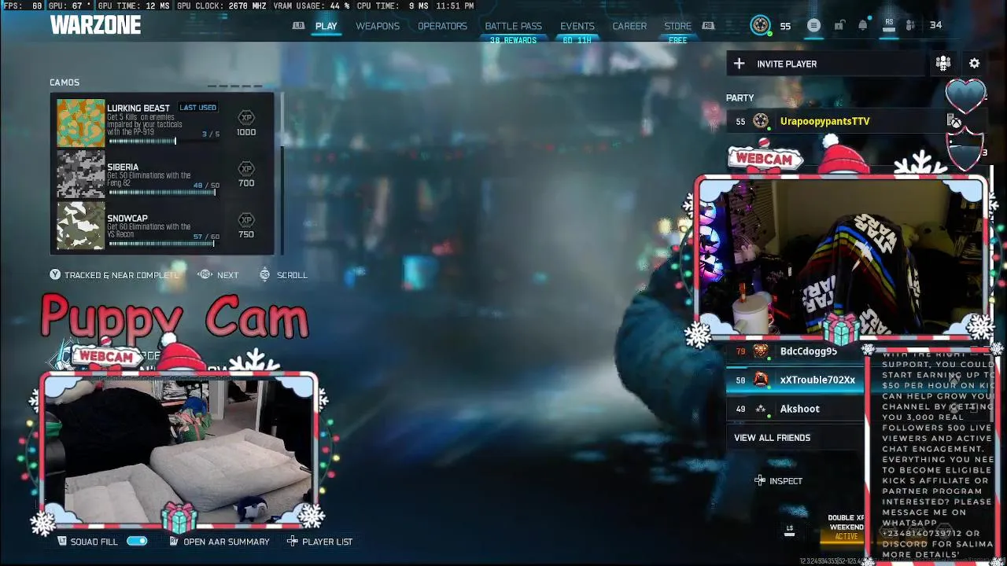Click the Lurking Beast camo thumbnail
Viewport: 1007px width, 566px height.
tap(80, 123)
